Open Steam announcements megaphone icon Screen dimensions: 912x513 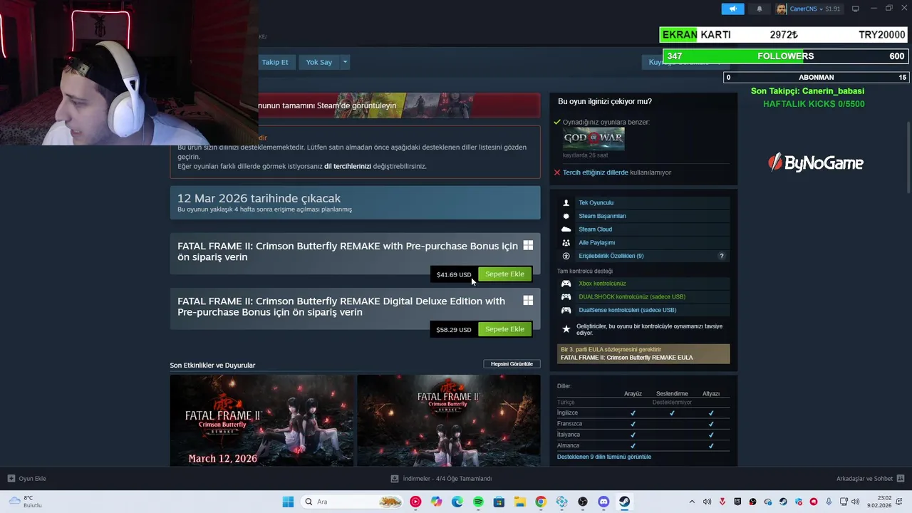pos(732,9)
